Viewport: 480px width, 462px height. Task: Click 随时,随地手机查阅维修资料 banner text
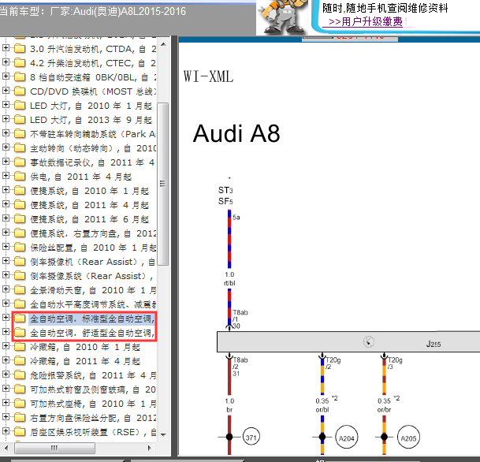click(x=385, y=8)
